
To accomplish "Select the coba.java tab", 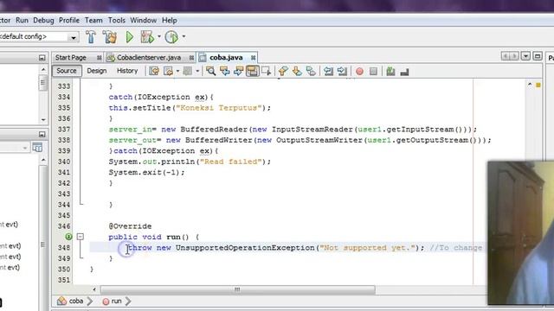I will point(226,58).
